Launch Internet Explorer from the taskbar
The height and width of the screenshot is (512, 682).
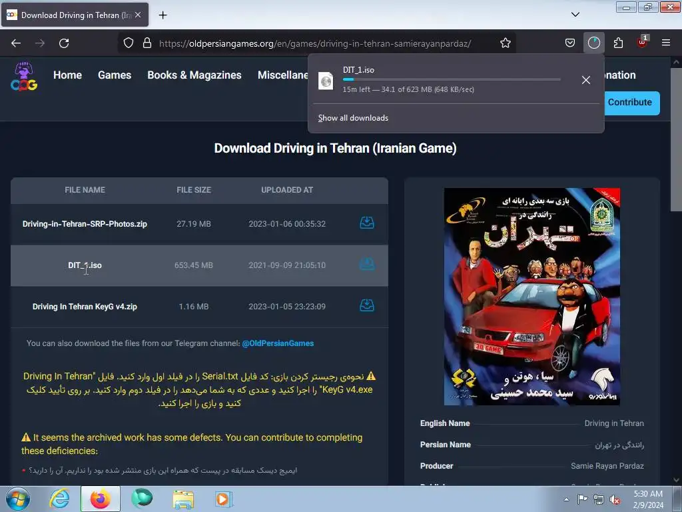point(59,499)
